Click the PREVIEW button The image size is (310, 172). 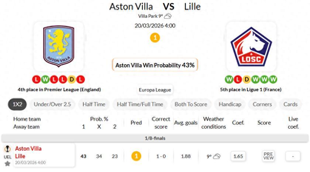268,156
